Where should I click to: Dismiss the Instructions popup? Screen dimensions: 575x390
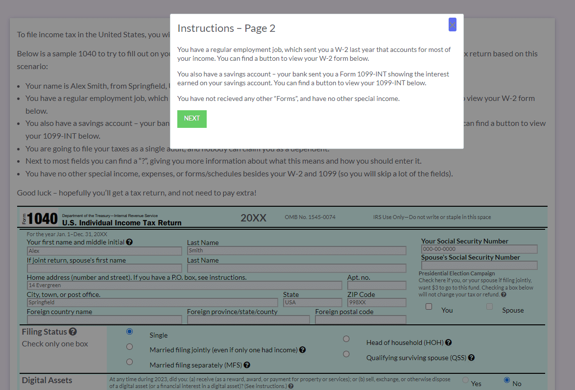[x=452, y=24]
